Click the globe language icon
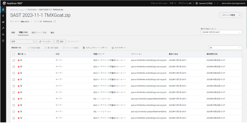247x123 pixels. [x=197, y=3]
